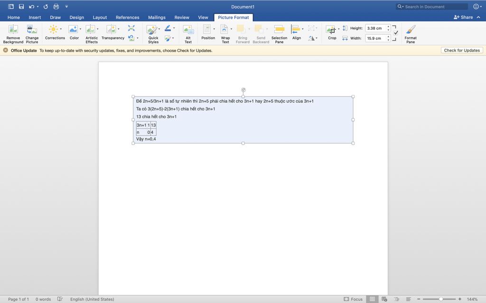Open the Design tab
The width and height of the screenshot is (486, 303).
76,18
